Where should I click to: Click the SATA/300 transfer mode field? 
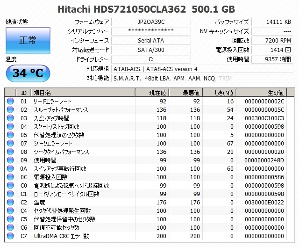click(x=151, y=50)
